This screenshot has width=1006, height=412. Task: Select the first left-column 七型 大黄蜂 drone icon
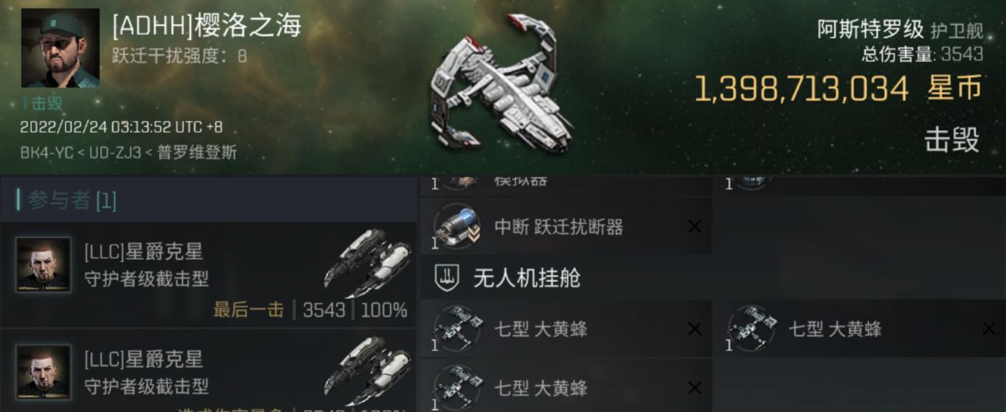point(457,329)
